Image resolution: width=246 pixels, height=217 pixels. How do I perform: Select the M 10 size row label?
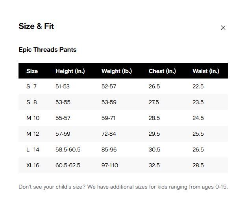(x=33, y=118)
